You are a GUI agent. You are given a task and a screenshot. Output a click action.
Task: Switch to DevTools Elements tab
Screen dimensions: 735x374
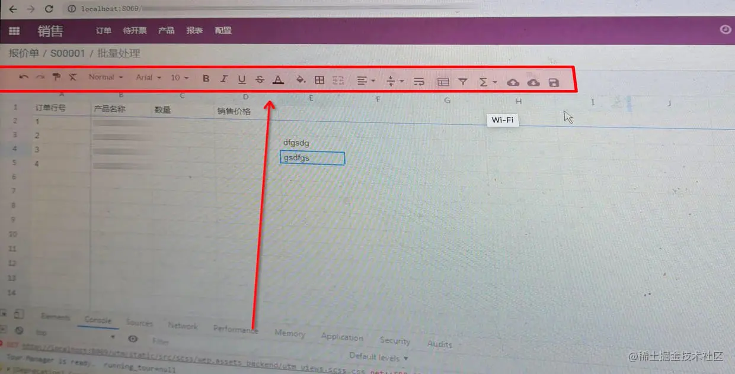pyautogui.click(x=55, y=317)
